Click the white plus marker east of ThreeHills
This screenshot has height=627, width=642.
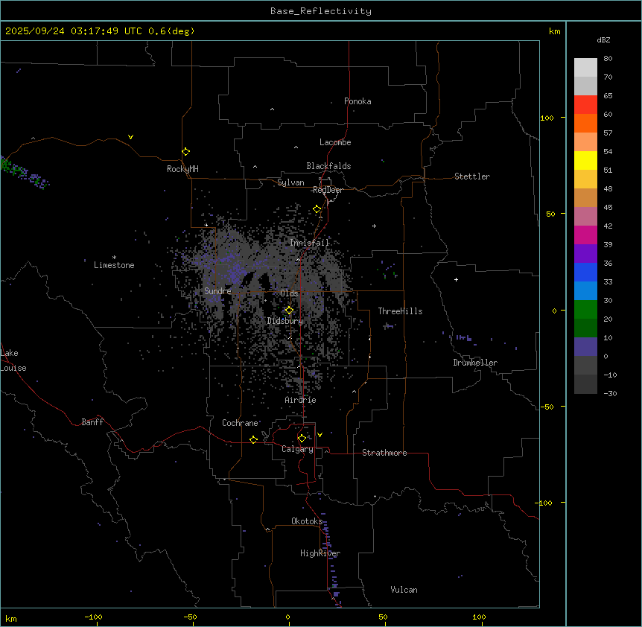[x=456, y=280]
